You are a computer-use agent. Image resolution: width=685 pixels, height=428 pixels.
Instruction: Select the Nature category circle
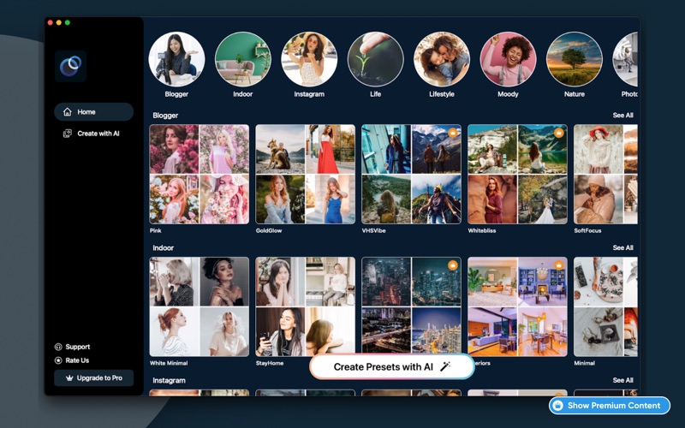pos(575,59)
